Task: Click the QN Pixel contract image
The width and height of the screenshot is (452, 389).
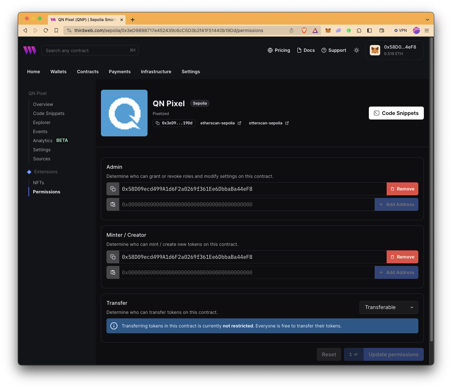Action: [124, 113]
